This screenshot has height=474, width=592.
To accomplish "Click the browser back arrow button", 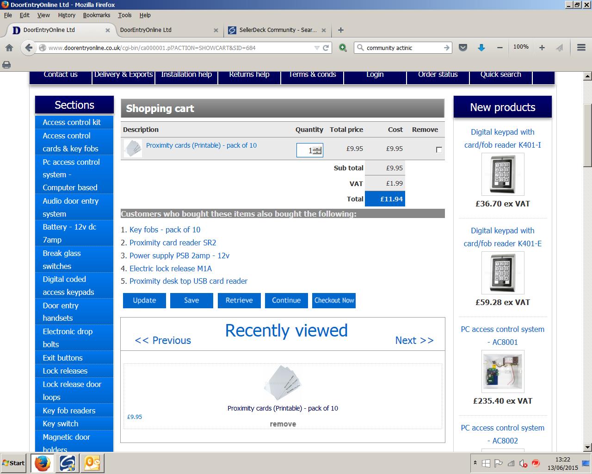I will point(29,48).
